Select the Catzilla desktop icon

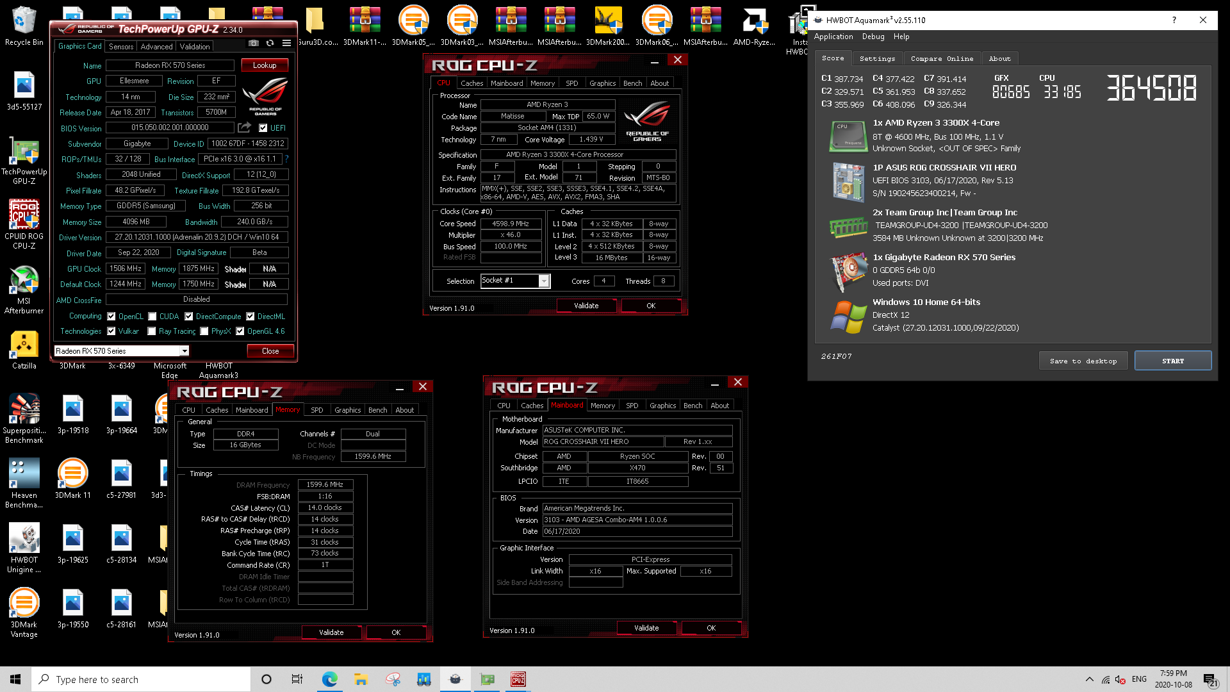point(24,350)
